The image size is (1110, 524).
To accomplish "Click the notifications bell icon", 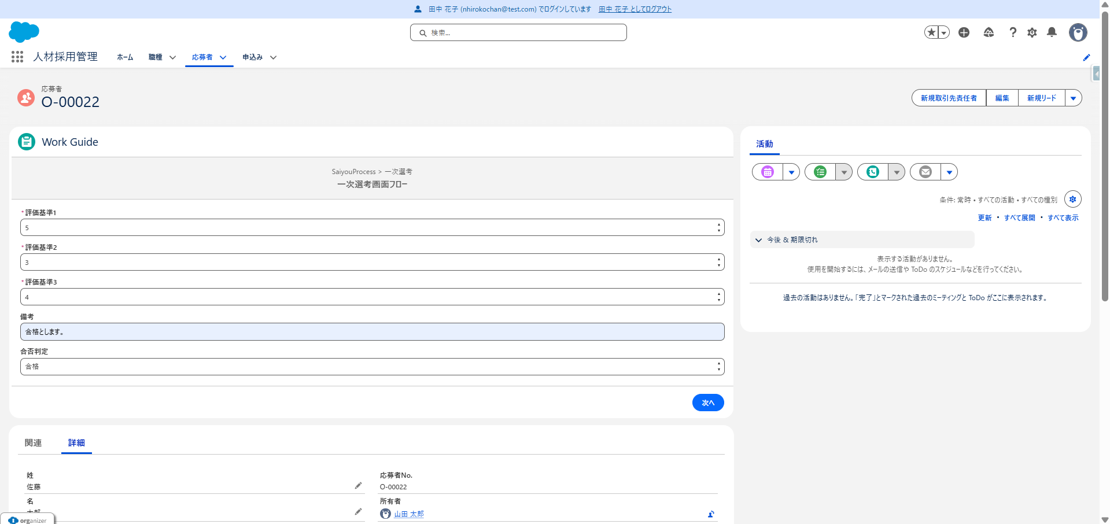I will point(1052,32).
